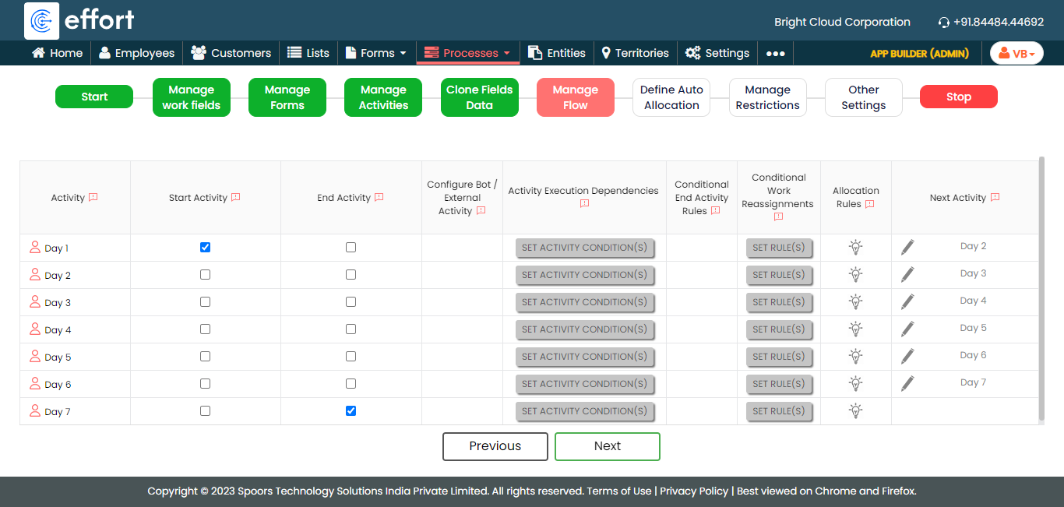Edit next activity pencil for Day 4

point(907,329)
